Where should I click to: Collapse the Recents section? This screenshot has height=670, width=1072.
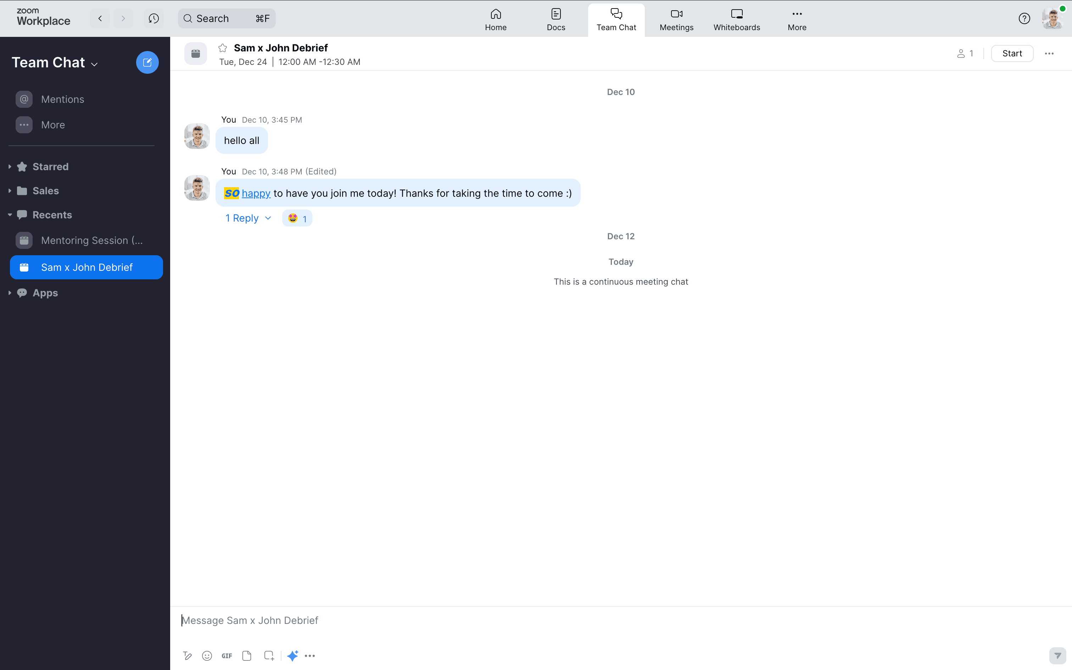tap(10, 215)
